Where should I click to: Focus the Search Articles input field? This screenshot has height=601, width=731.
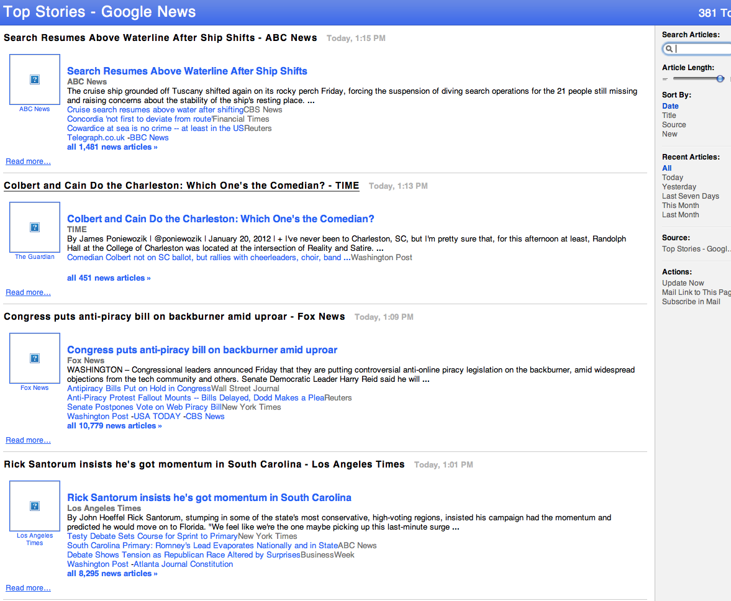point(697,48)
